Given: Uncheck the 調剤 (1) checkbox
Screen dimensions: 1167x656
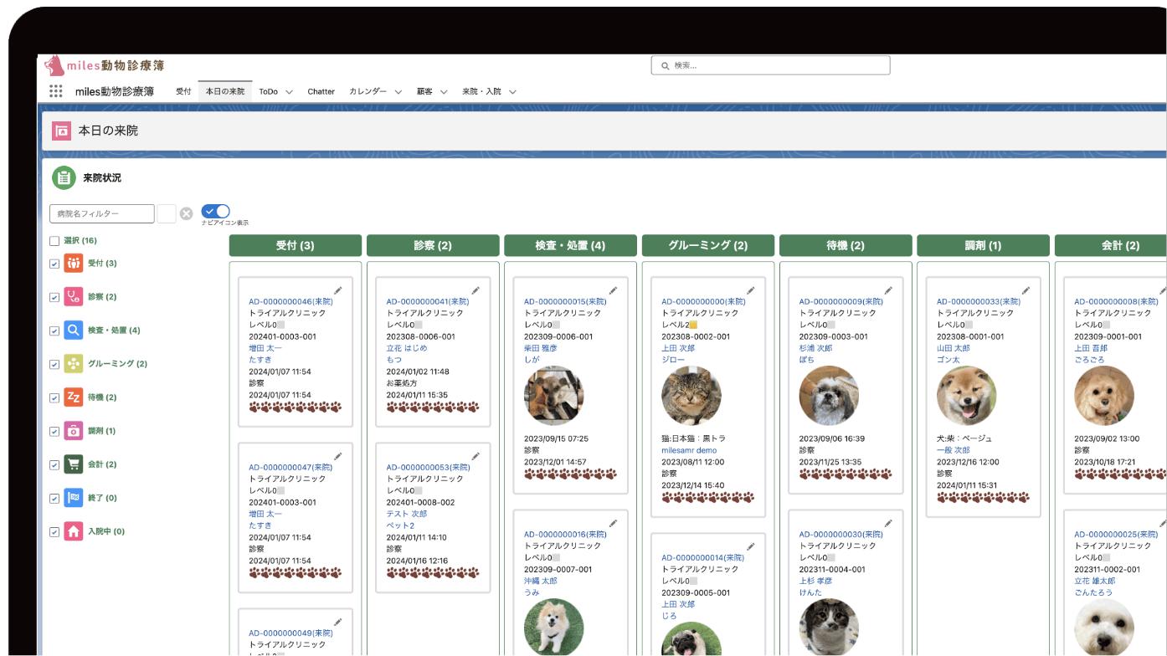Looking at the screenshot, I should [x=54, y=431].
